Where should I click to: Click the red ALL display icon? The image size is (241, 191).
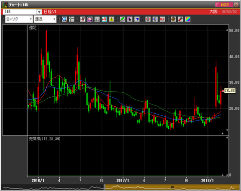coord(162,19)
